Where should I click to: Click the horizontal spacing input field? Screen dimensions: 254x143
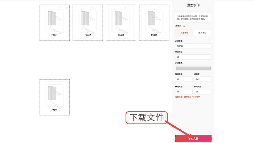pos(184,92)
